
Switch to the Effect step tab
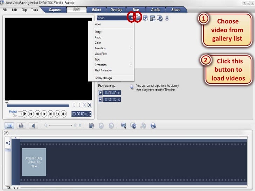tap(96, 10)
